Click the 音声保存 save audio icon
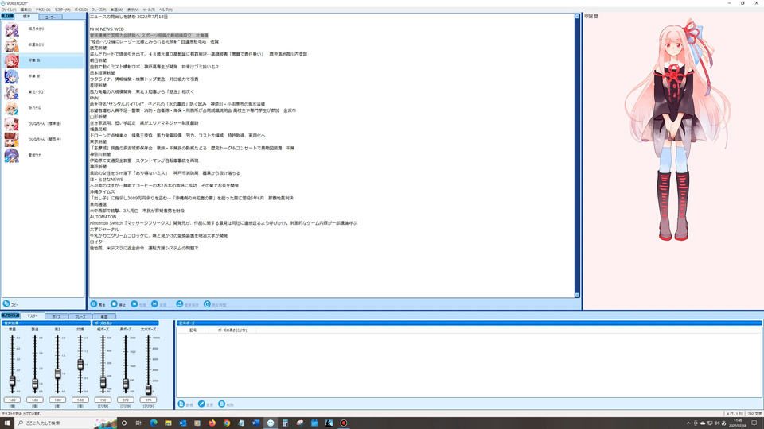The image size is (764, 429). pos(180,304)
